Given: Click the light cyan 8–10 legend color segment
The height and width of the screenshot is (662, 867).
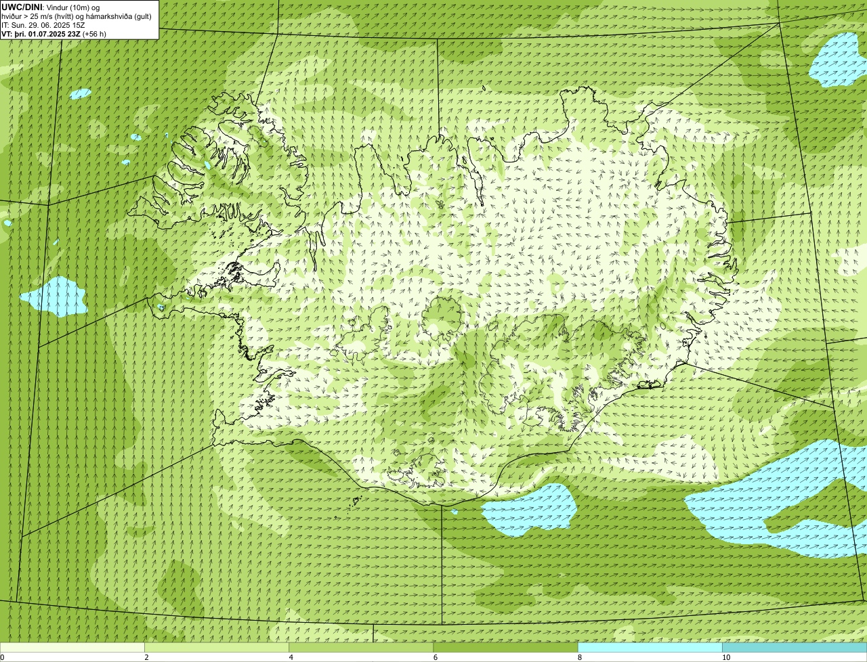Looking at the screenshot, I should [650, 648].
